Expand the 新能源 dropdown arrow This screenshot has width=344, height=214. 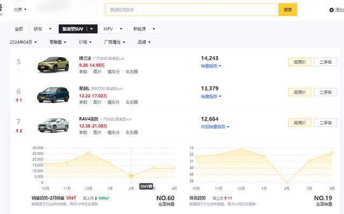(154, 29)
